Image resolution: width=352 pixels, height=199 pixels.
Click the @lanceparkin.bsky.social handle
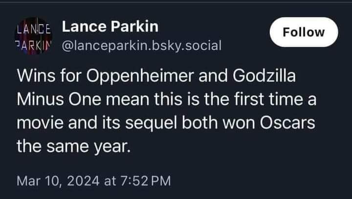[x=142, y=46]
